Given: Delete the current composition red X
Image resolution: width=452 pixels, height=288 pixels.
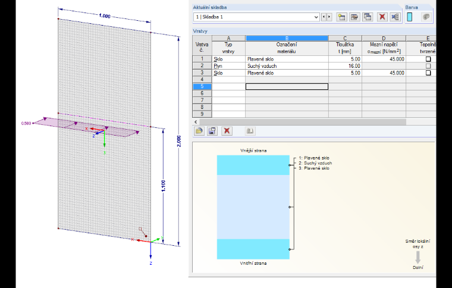Looking at the screenshot, I should tap(382, 17).
